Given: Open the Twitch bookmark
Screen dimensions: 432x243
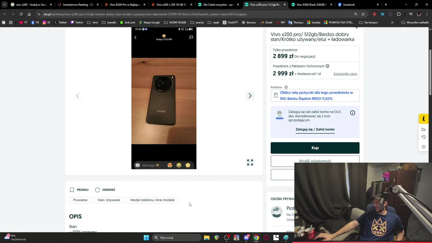Looking at the screenshot, I should [77, 22].
